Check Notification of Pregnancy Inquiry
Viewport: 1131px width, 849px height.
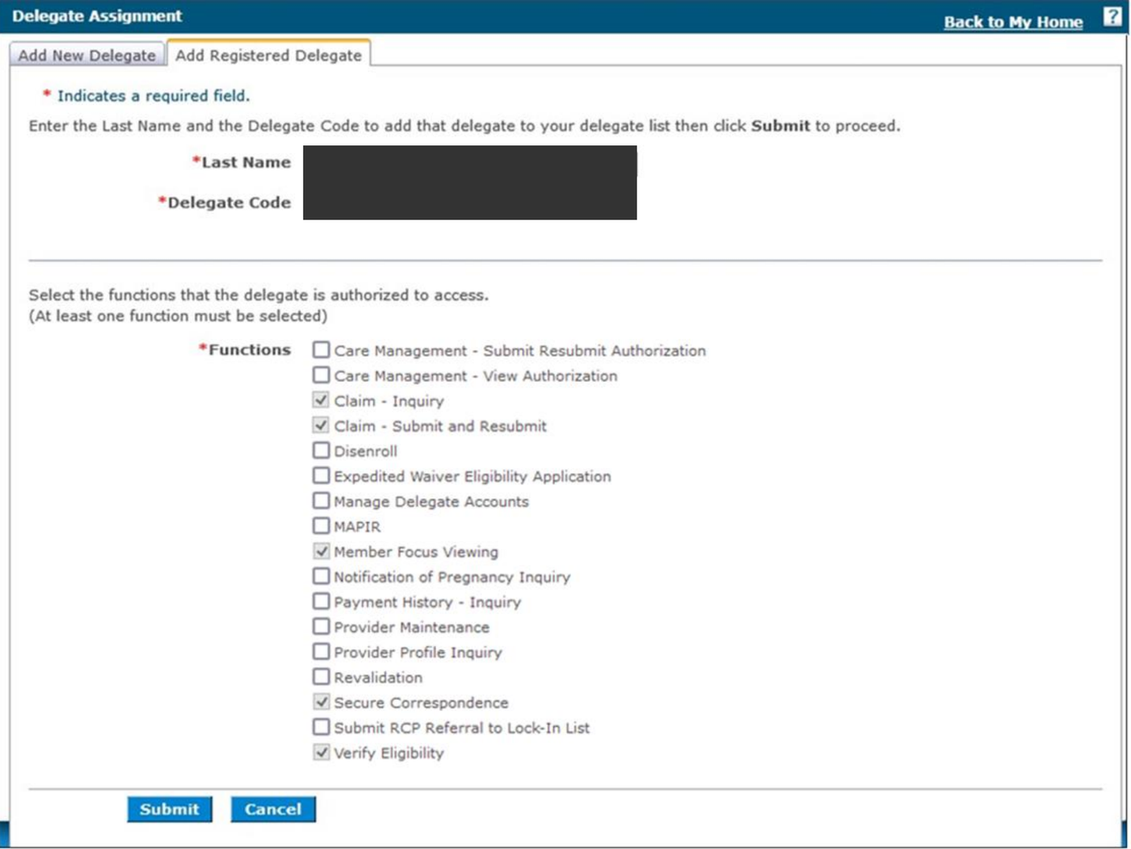(x=322, y=575)
